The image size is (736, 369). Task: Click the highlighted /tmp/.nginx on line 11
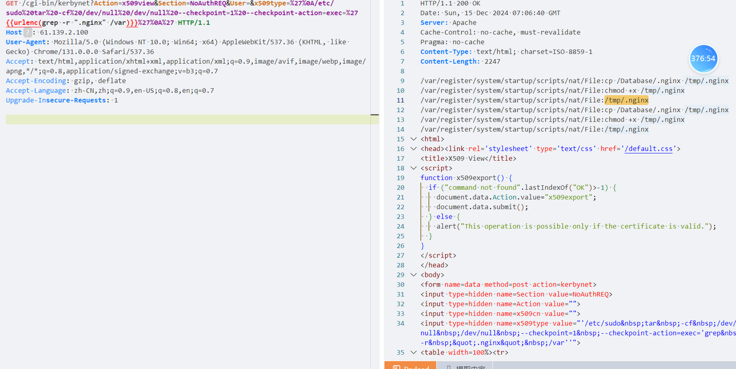(x=626, y=100)
